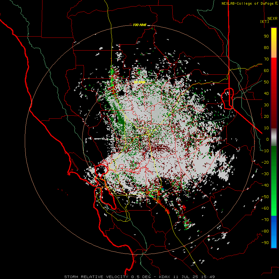Click the 70 value on velocity scale
This screenshot has width=279, height=279.
click(266, 59)
